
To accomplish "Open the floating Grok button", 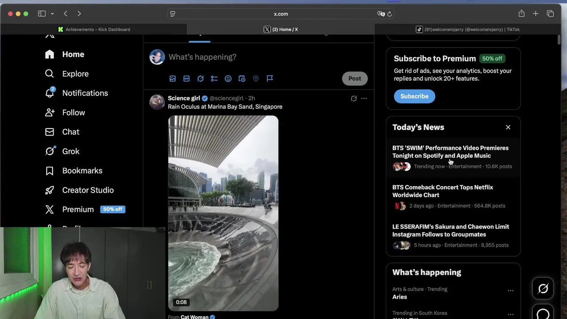I will coord(543,289).
